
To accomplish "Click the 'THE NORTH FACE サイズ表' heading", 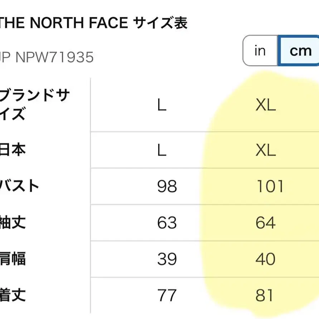I will coord(93,23).
